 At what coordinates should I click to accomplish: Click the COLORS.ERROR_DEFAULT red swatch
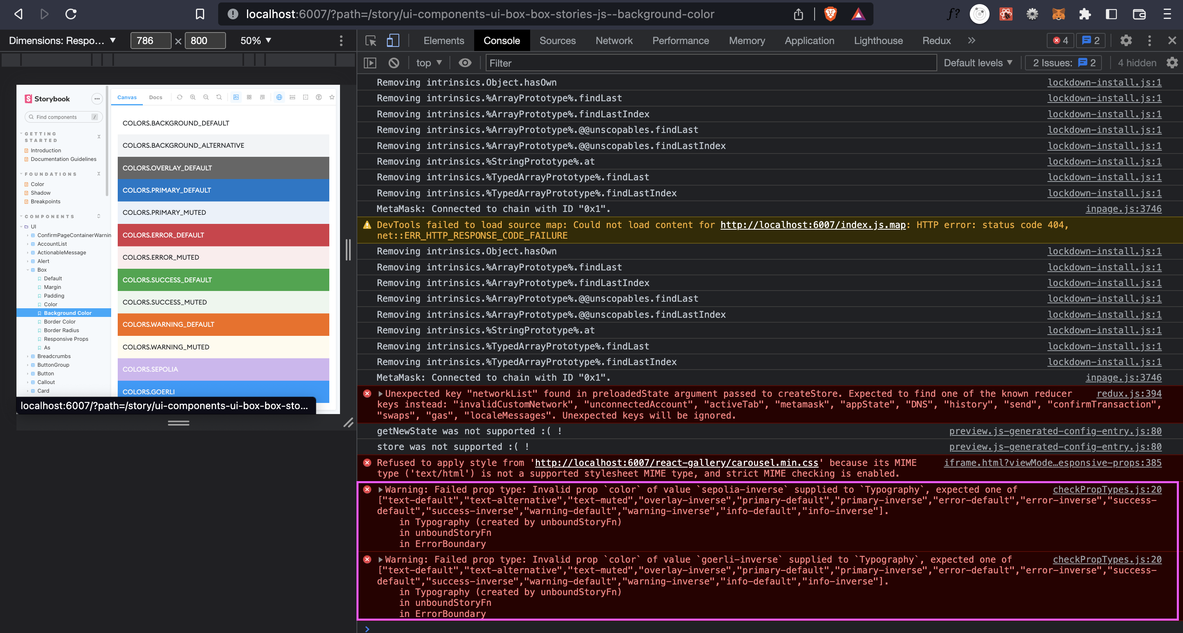tap(223, 235)
